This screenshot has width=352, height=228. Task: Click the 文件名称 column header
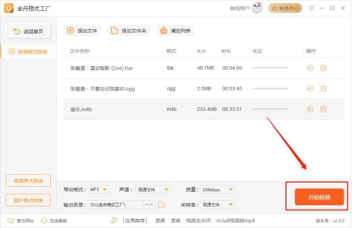pos(79,51)
